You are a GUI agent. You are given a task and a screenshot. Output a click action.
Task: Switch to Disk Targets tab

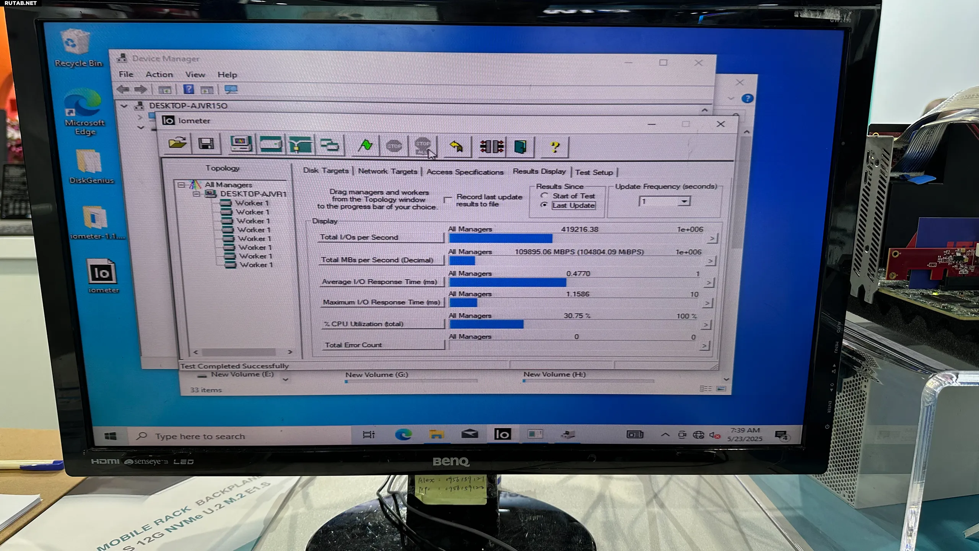pyautogui.click(x=326, y=171)
